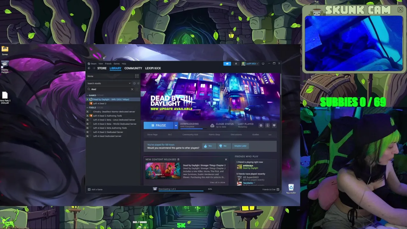Image resolution: width=407 pixels, height=229 pixels.
Task: Click the Add a Game plus icon
Action: [89, 189]
